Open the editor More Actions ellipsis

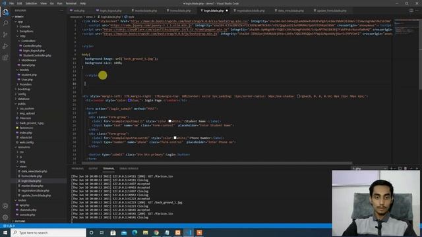coord(417,11)
